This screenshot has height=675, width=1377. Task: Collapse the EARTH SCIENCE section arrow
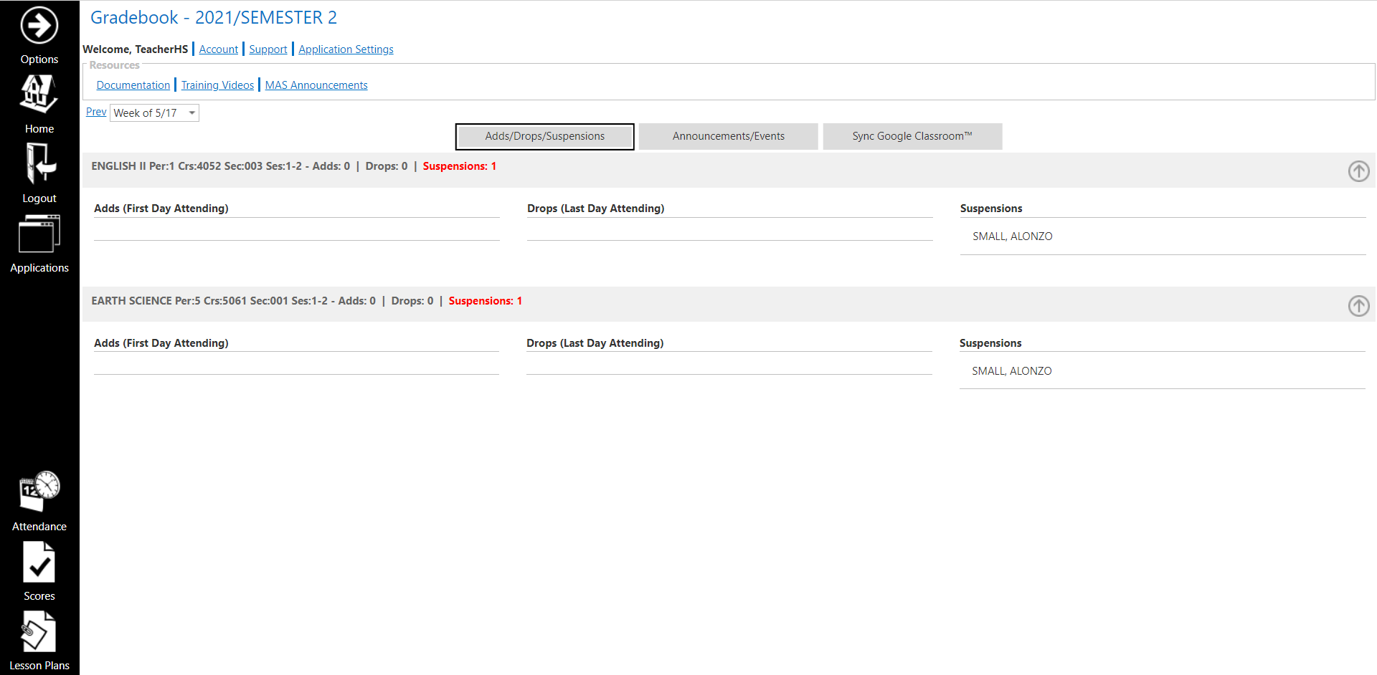coord(1358,306)
